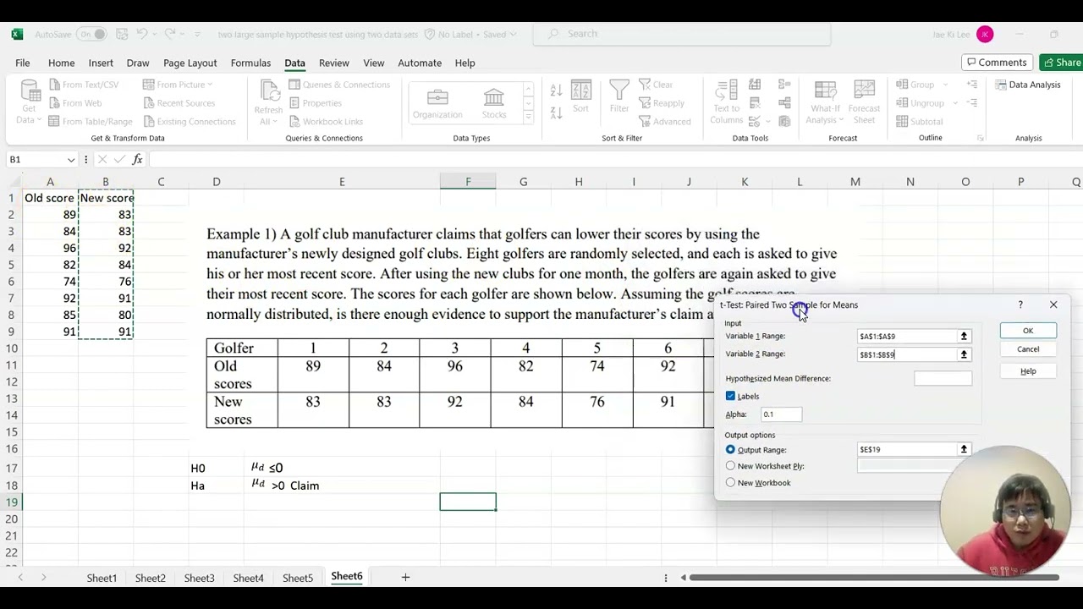1083x609 pixels.
Task: Open the Ungroup dropdown
Action: click(926, 103)
